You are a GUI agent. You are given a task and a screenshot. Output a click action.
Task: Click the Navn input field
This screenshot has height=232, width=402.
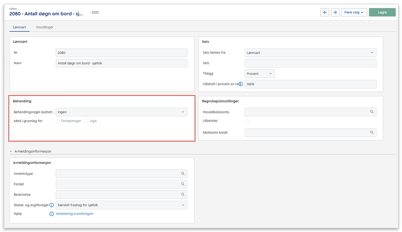point(121,63)
